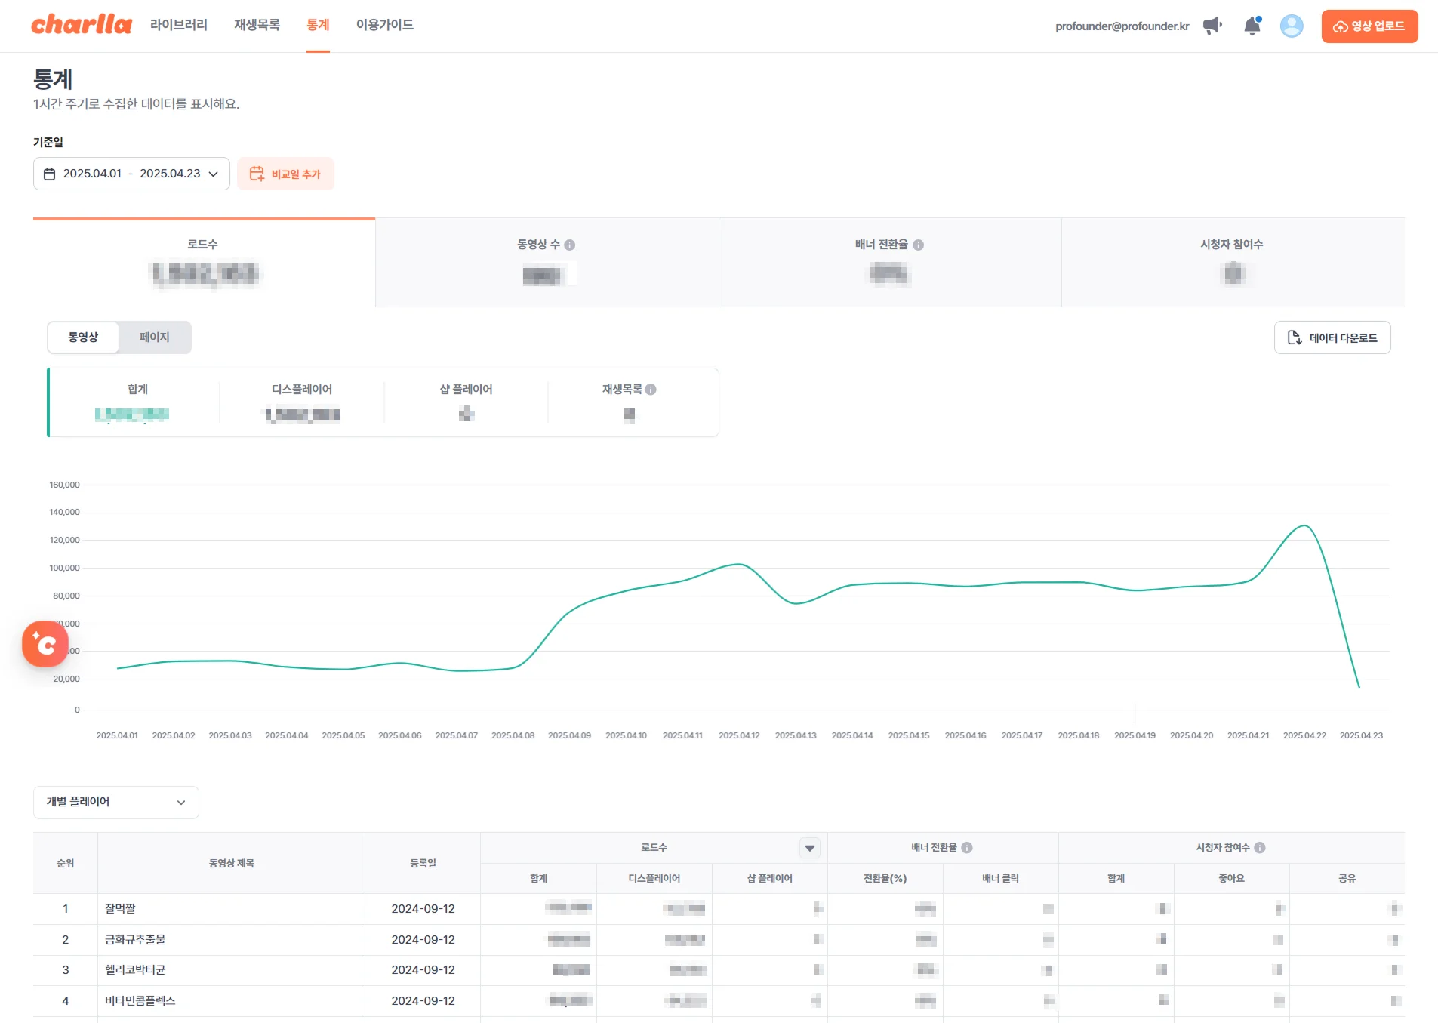The image size is (1438, 1023).
Task: Click the floating charlla assistant button
Action: (x=45, y=644)
